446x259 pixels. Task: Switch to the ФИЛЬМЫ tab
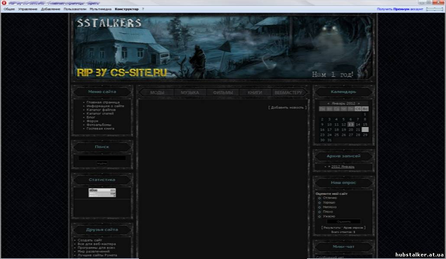click(223, 92)
